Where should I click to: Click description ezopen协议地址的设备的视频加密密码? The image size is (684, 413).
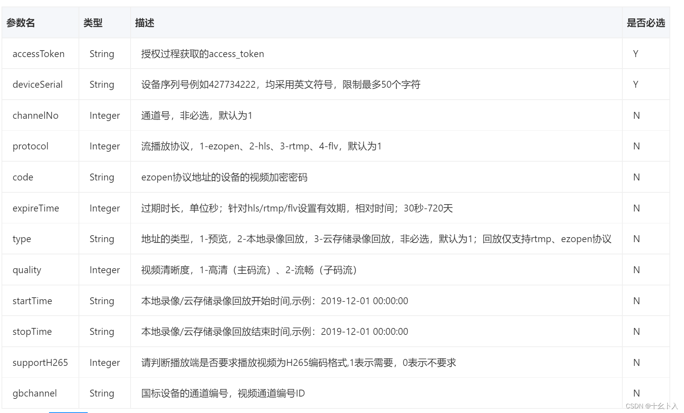pyautogui.click(x=224, y=177)
